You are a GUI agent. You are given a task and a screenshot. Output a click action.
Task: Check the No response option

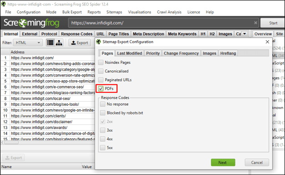pyautogui.click(x=103, y=104)
